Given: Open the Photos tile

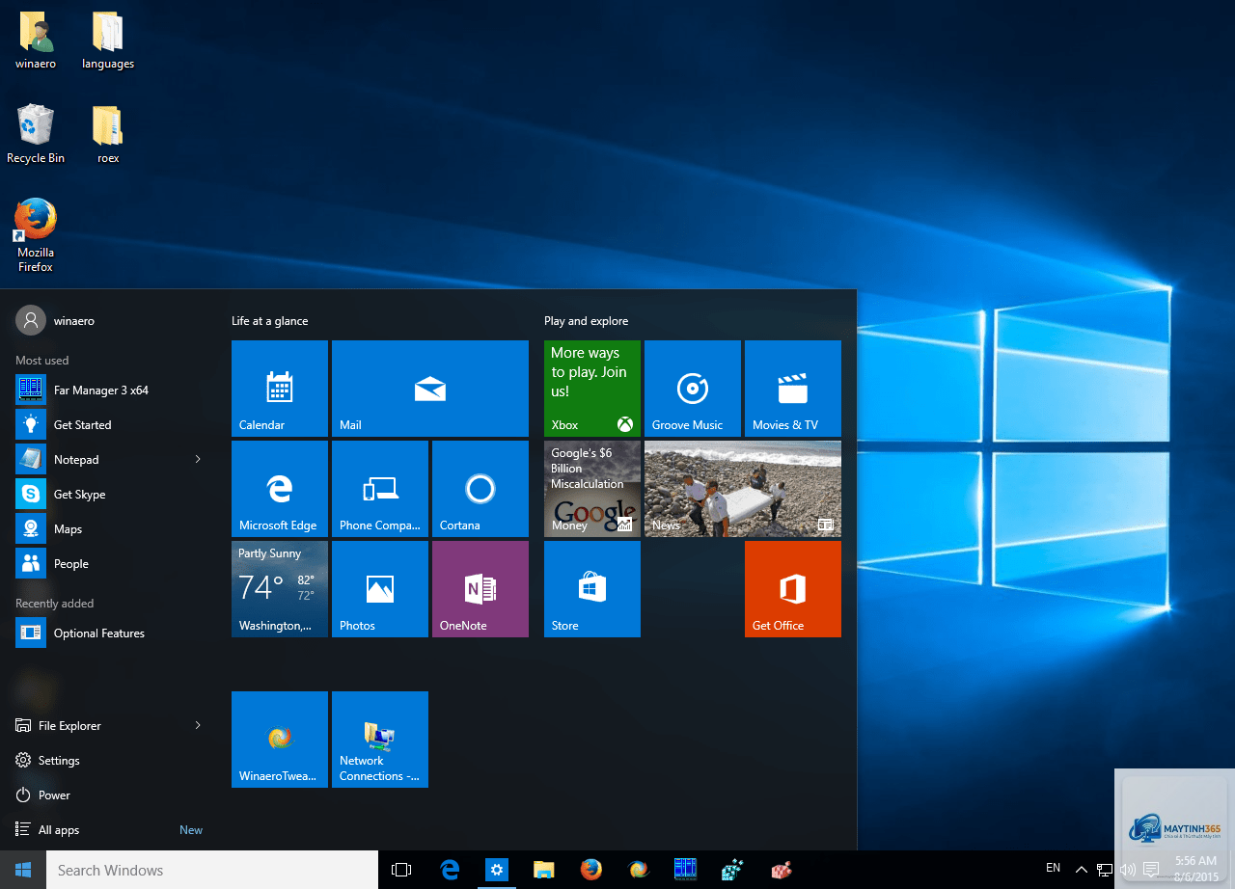Looking at the screenshot, I should tap(380, 589).
